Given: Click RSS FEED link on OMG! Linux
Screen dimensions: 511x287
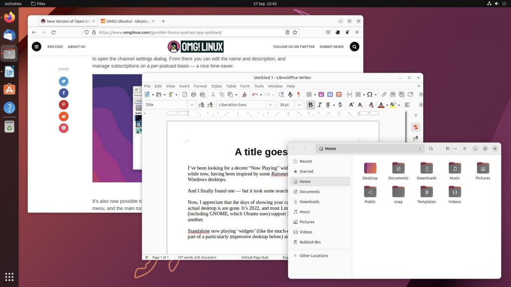Looking at the screenshot, I should 55,46.
